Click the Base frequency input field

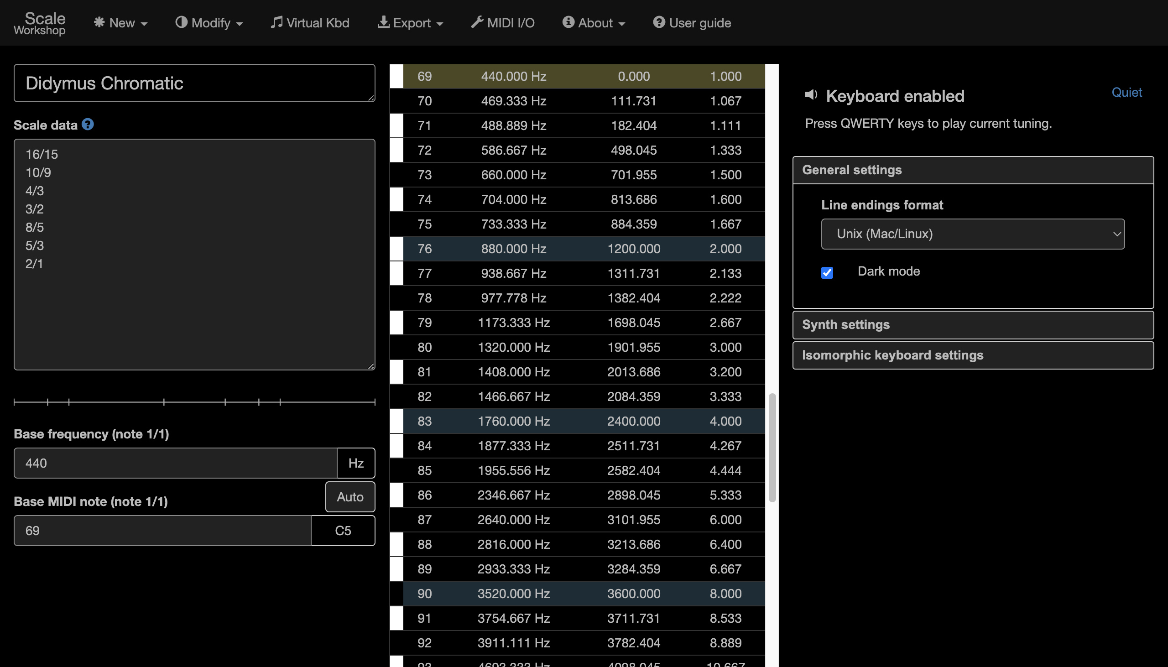tap(176, 463)
